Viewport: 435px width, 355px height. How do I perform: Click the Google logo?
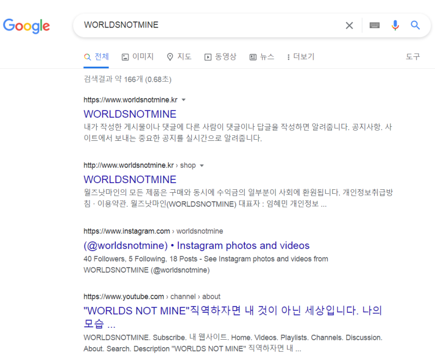[26, 25]
